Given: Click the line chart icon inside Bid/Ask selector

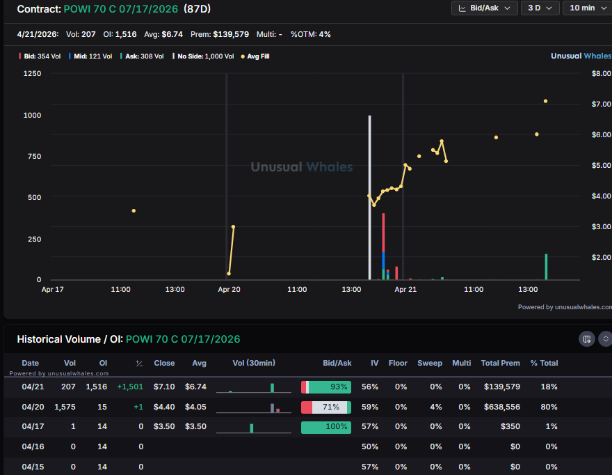Looking at the screenshot, I should (x=462, y=8).
